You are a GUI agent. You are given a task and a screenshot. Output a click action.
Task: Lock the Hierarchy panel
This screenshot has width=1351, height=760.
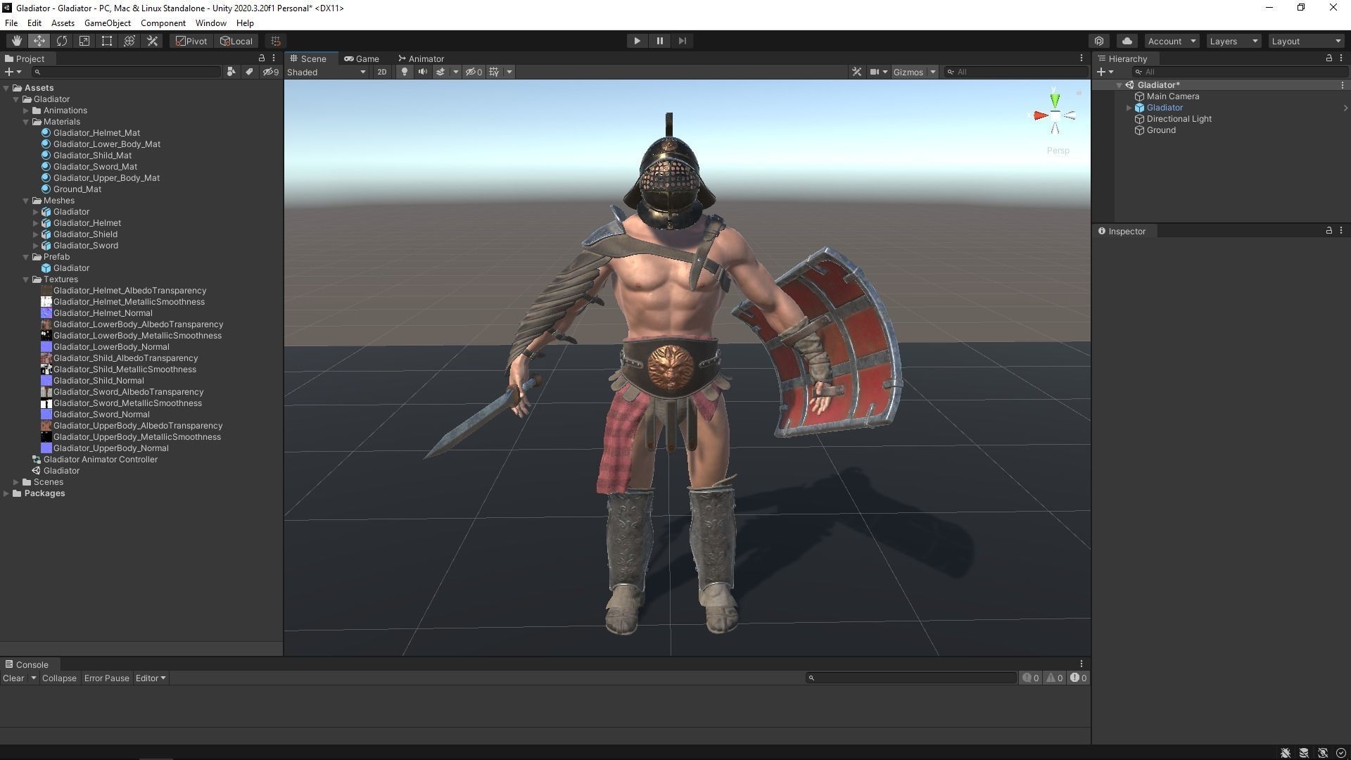pyautogui.click(x=1328, y=58)
